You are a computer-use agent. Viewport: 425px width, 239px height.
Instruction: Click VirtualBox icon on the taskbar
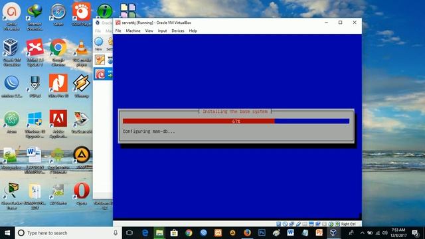click(x=333, y=233)
